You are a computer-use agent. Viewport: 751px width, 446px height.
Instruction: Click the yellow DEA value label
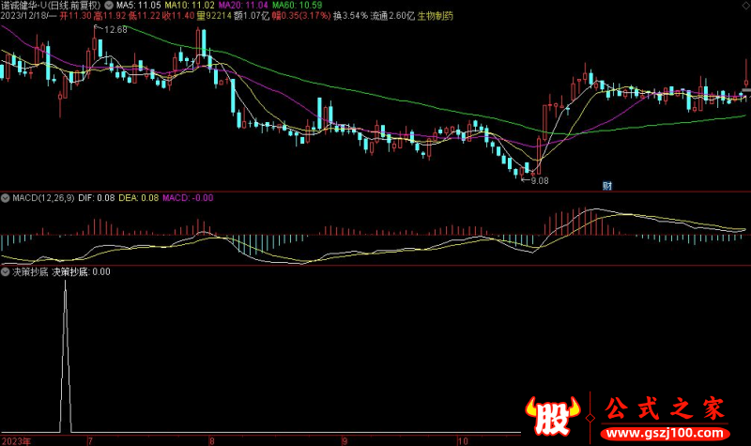click(138, 198)
